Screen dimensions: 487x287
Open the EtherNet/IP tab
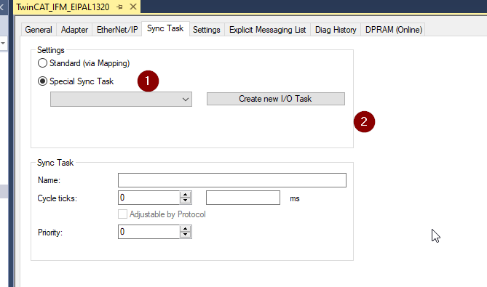tap(117, 30)
